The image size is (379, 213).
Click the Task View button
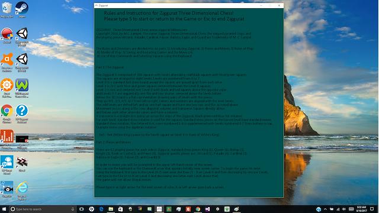[82, 209]
